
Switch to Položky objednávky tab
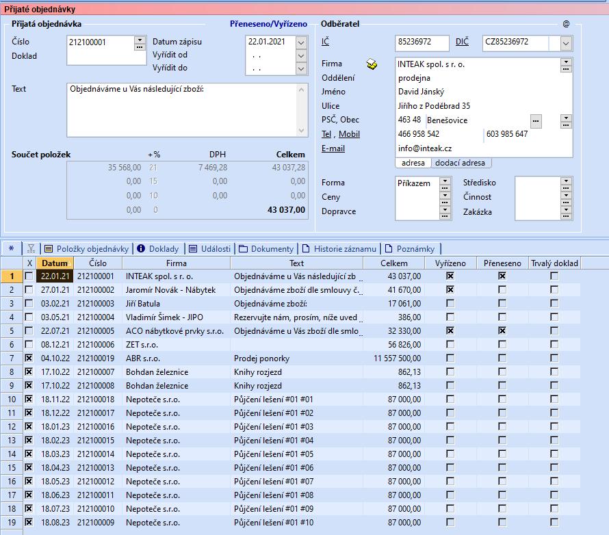pos(87,248)
